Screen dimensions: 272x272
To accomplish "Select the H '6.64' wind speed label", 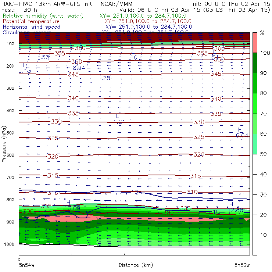I will coord(242,133).
